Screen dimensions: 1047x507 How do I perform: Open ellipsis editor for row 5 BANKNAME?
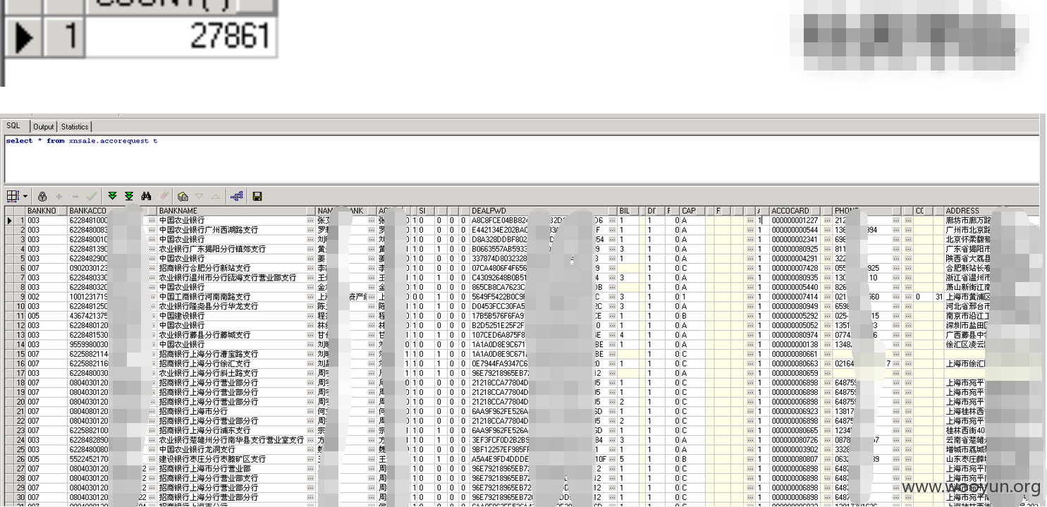click(x=311, y=259)
